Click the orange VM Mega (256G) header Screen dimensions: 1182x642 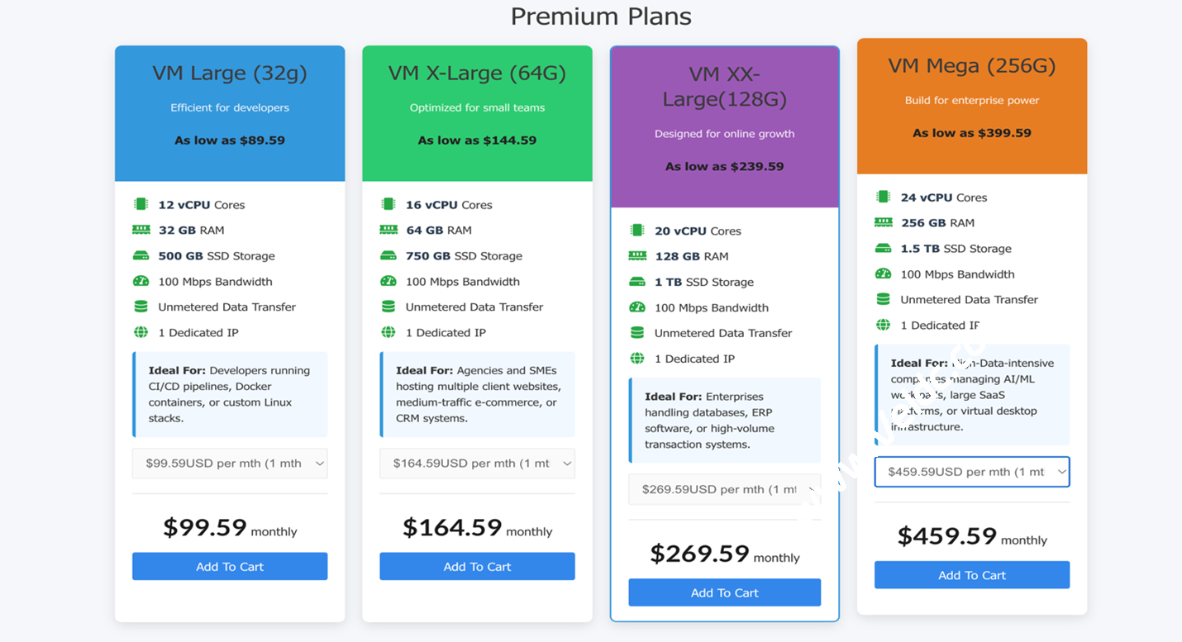pos(971,105)
